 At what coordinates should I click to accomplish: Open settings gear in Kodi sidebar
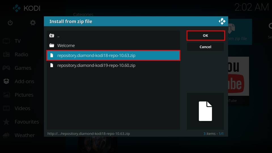coord(33,23)
